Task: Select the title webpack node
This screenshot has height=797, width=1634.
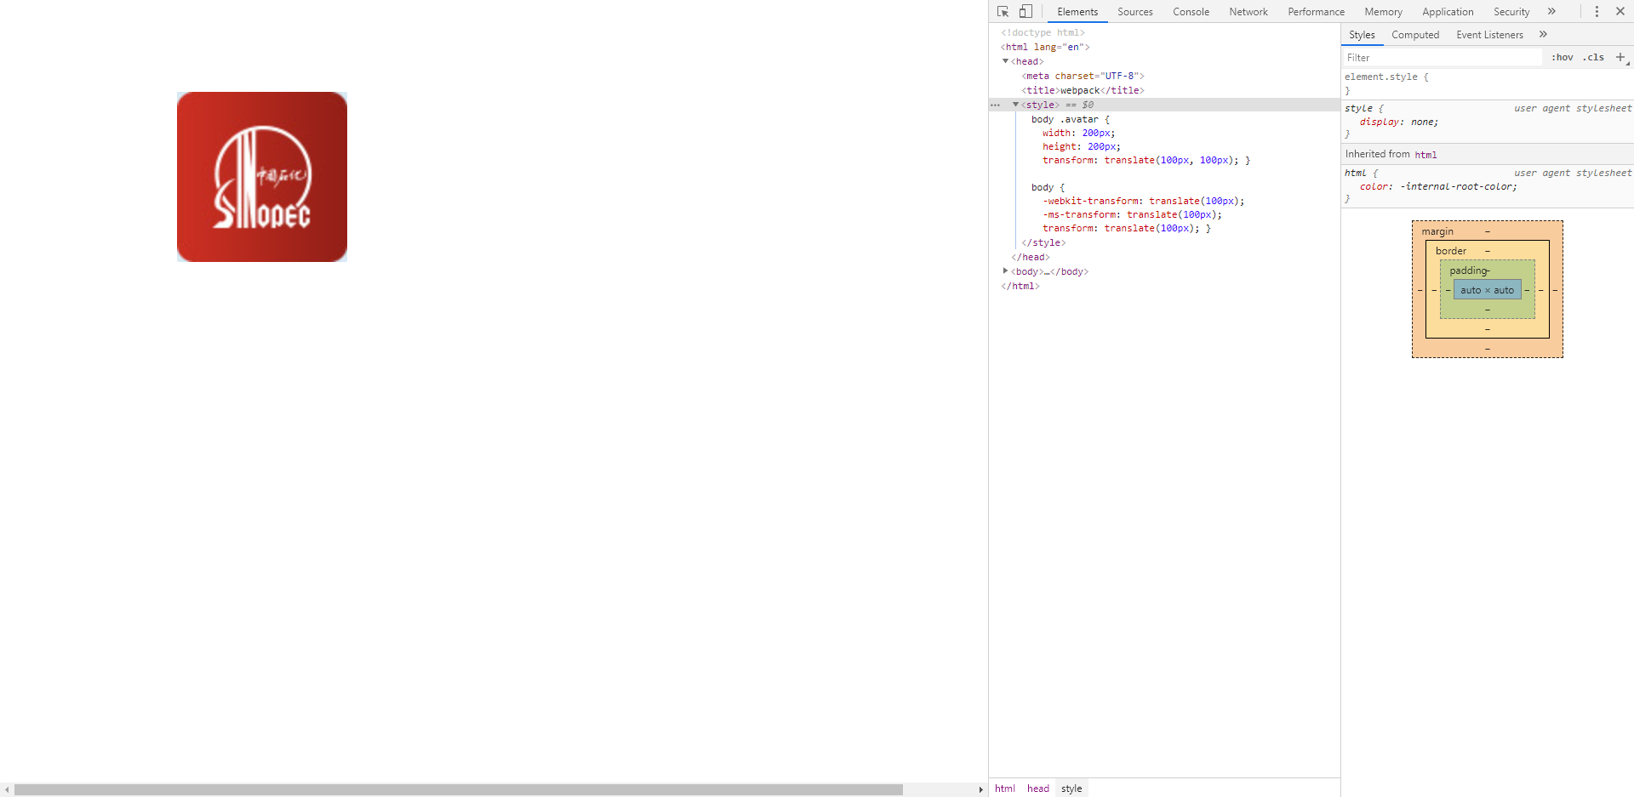Action: click(x=1083, y=91)
